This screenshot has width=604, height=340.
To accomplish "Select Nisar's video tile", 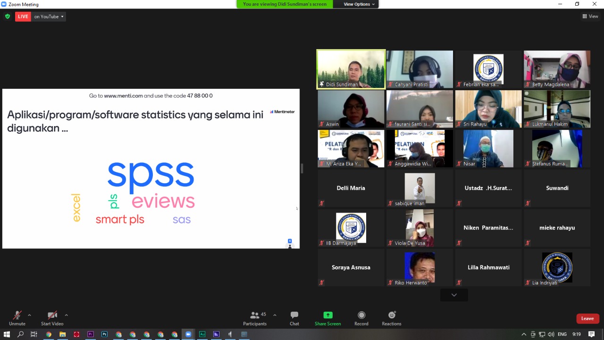I will 488,149.
